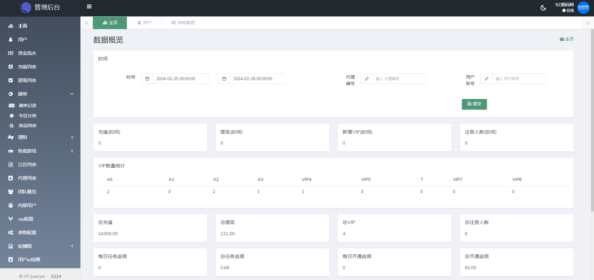Click the 刷单记录 card icon
This screenshot has width=594, height=280.
point(12,106)
